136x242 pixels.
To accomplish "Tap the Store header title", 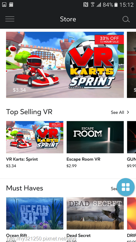I will [68, 19].
